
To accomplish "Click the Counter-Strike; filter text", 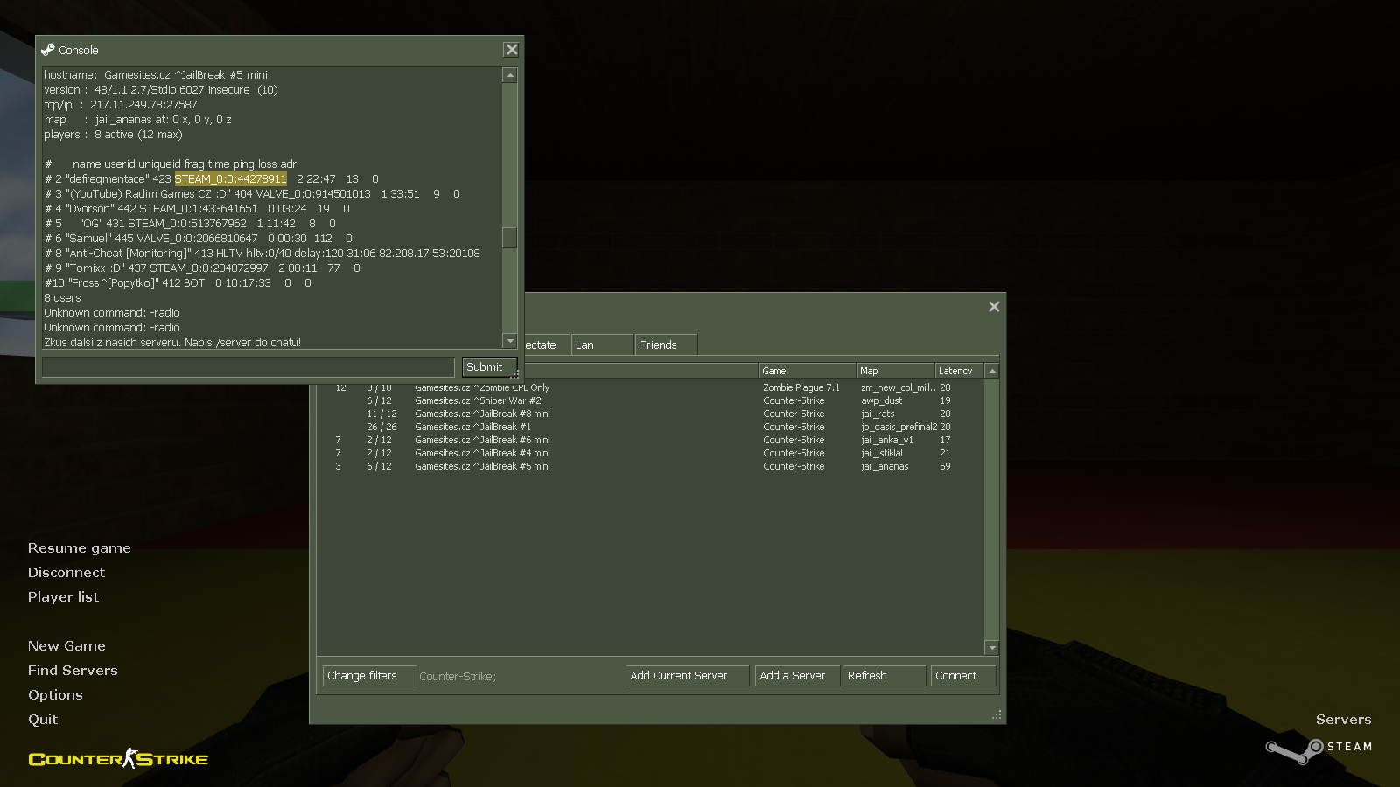I will [458, 676].
